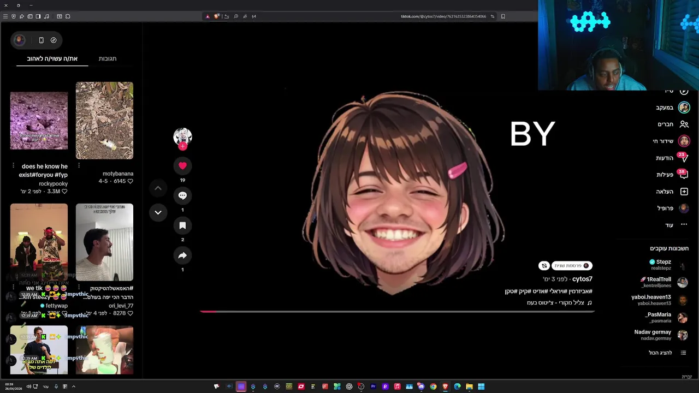699x393 pixels.
Task: Open options dots on motybanana card
Action: tap(79, 165)
